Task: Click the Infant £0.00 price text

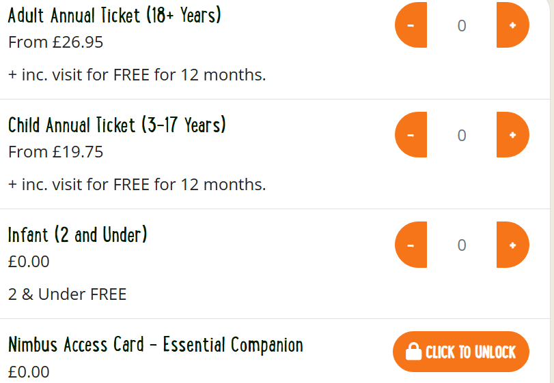Action: 29,262
